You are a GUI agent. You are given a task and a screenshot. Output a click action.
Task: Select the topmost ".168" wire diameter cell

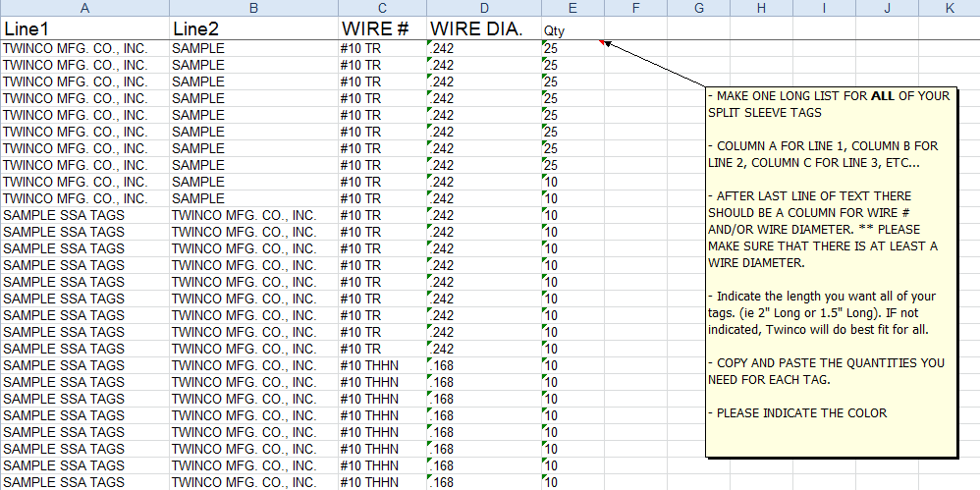484,365
